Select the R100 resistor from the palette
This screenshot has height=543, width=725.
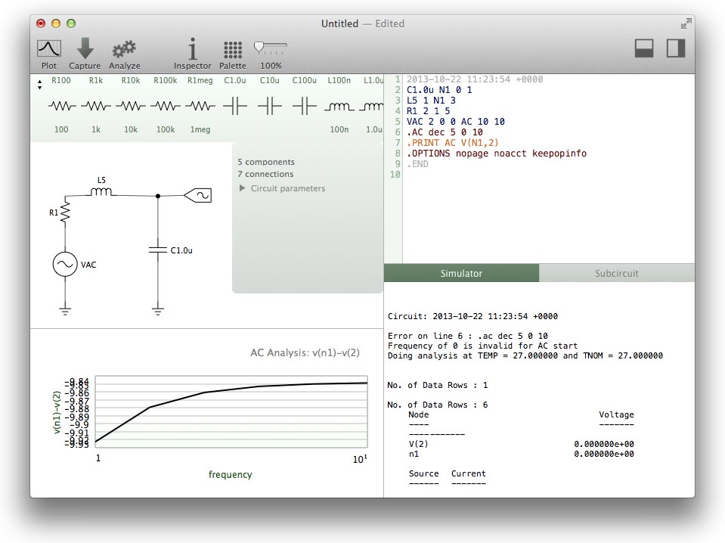point(61,107)
